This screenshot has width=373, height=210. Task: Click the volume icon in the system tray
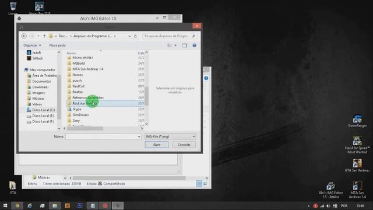(328, 206)
